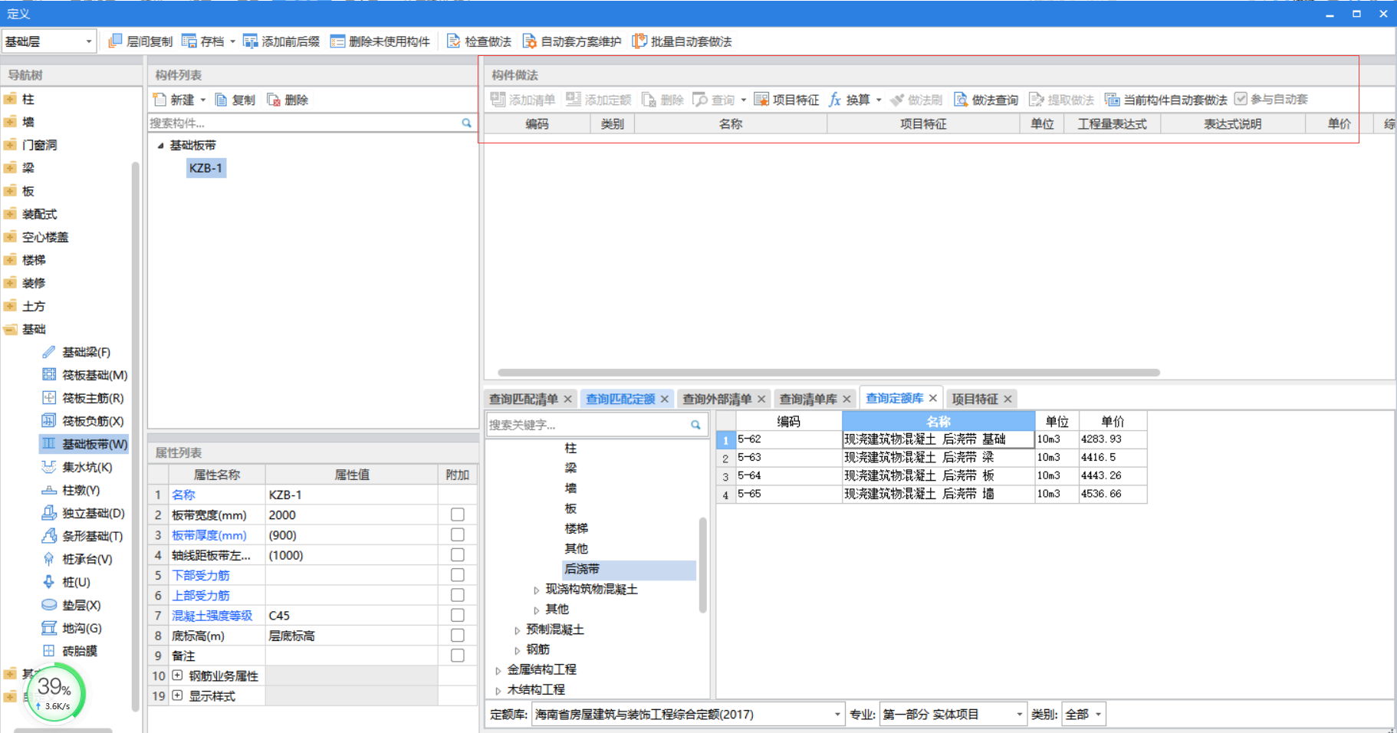Expand 现浇构筑物混凝土 node
The width and height of the screenshot is (1397, 733).
click(536, 590)
